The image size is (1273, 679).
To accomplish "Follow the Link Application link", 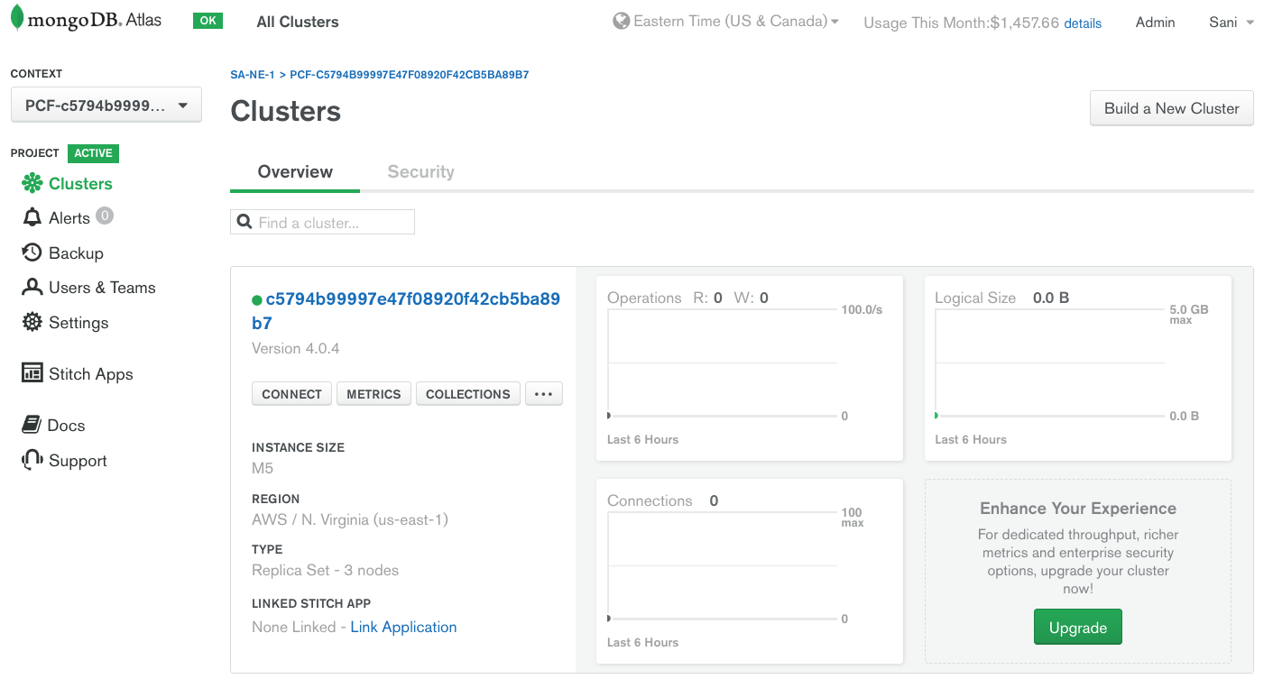I will [x=403, y=627].
